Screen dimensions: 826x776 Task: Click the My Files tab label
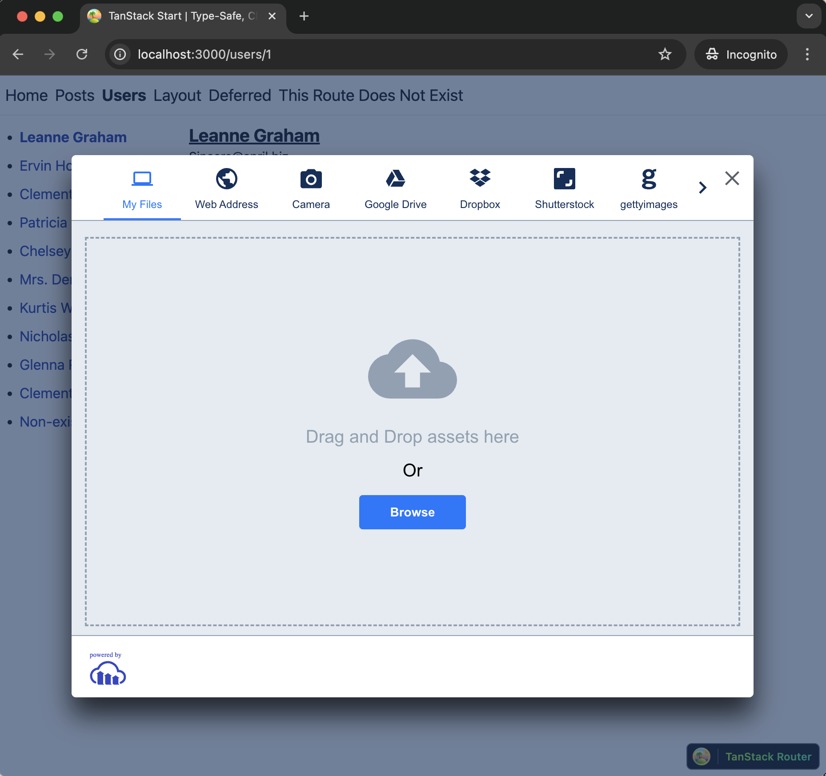[x=142, y=204]
